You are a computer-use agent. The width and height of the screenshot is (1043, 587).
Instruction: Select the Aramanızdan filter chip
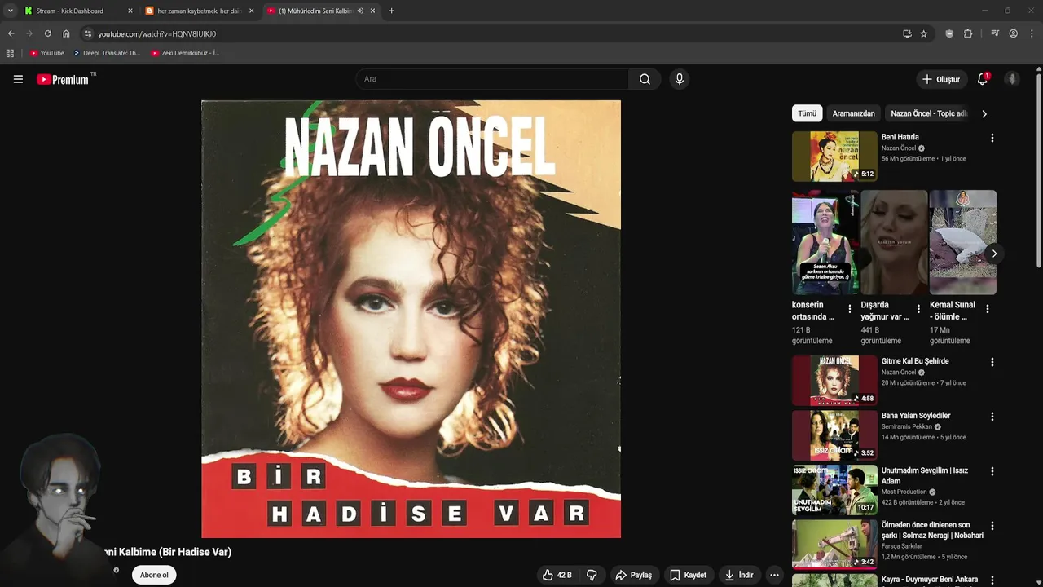(x=853, y=113)
